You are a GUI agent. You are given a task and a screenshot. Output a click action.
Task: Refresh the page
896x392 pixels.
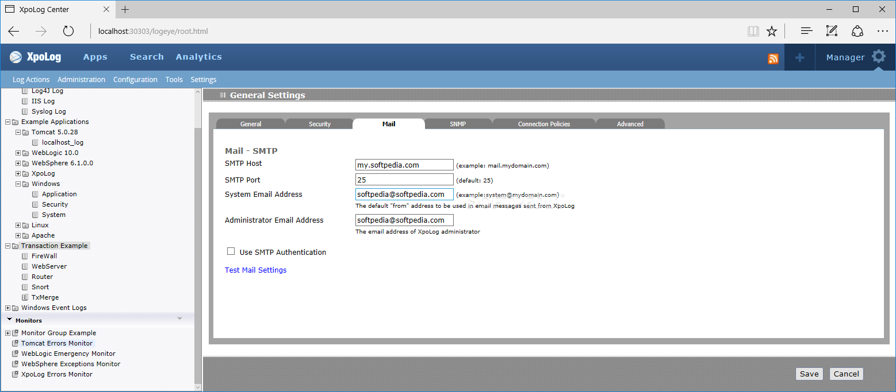click(x=68, y=31)
